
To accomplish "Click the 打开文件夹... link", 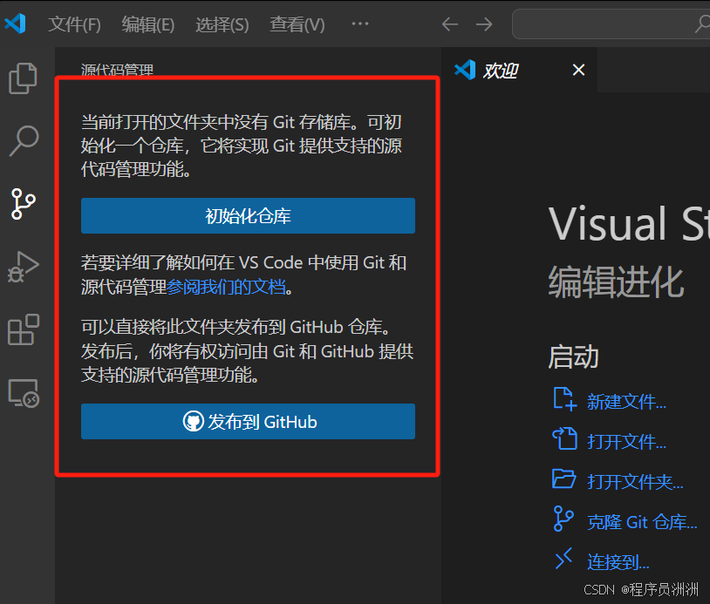I will click(x=635, y=481).
